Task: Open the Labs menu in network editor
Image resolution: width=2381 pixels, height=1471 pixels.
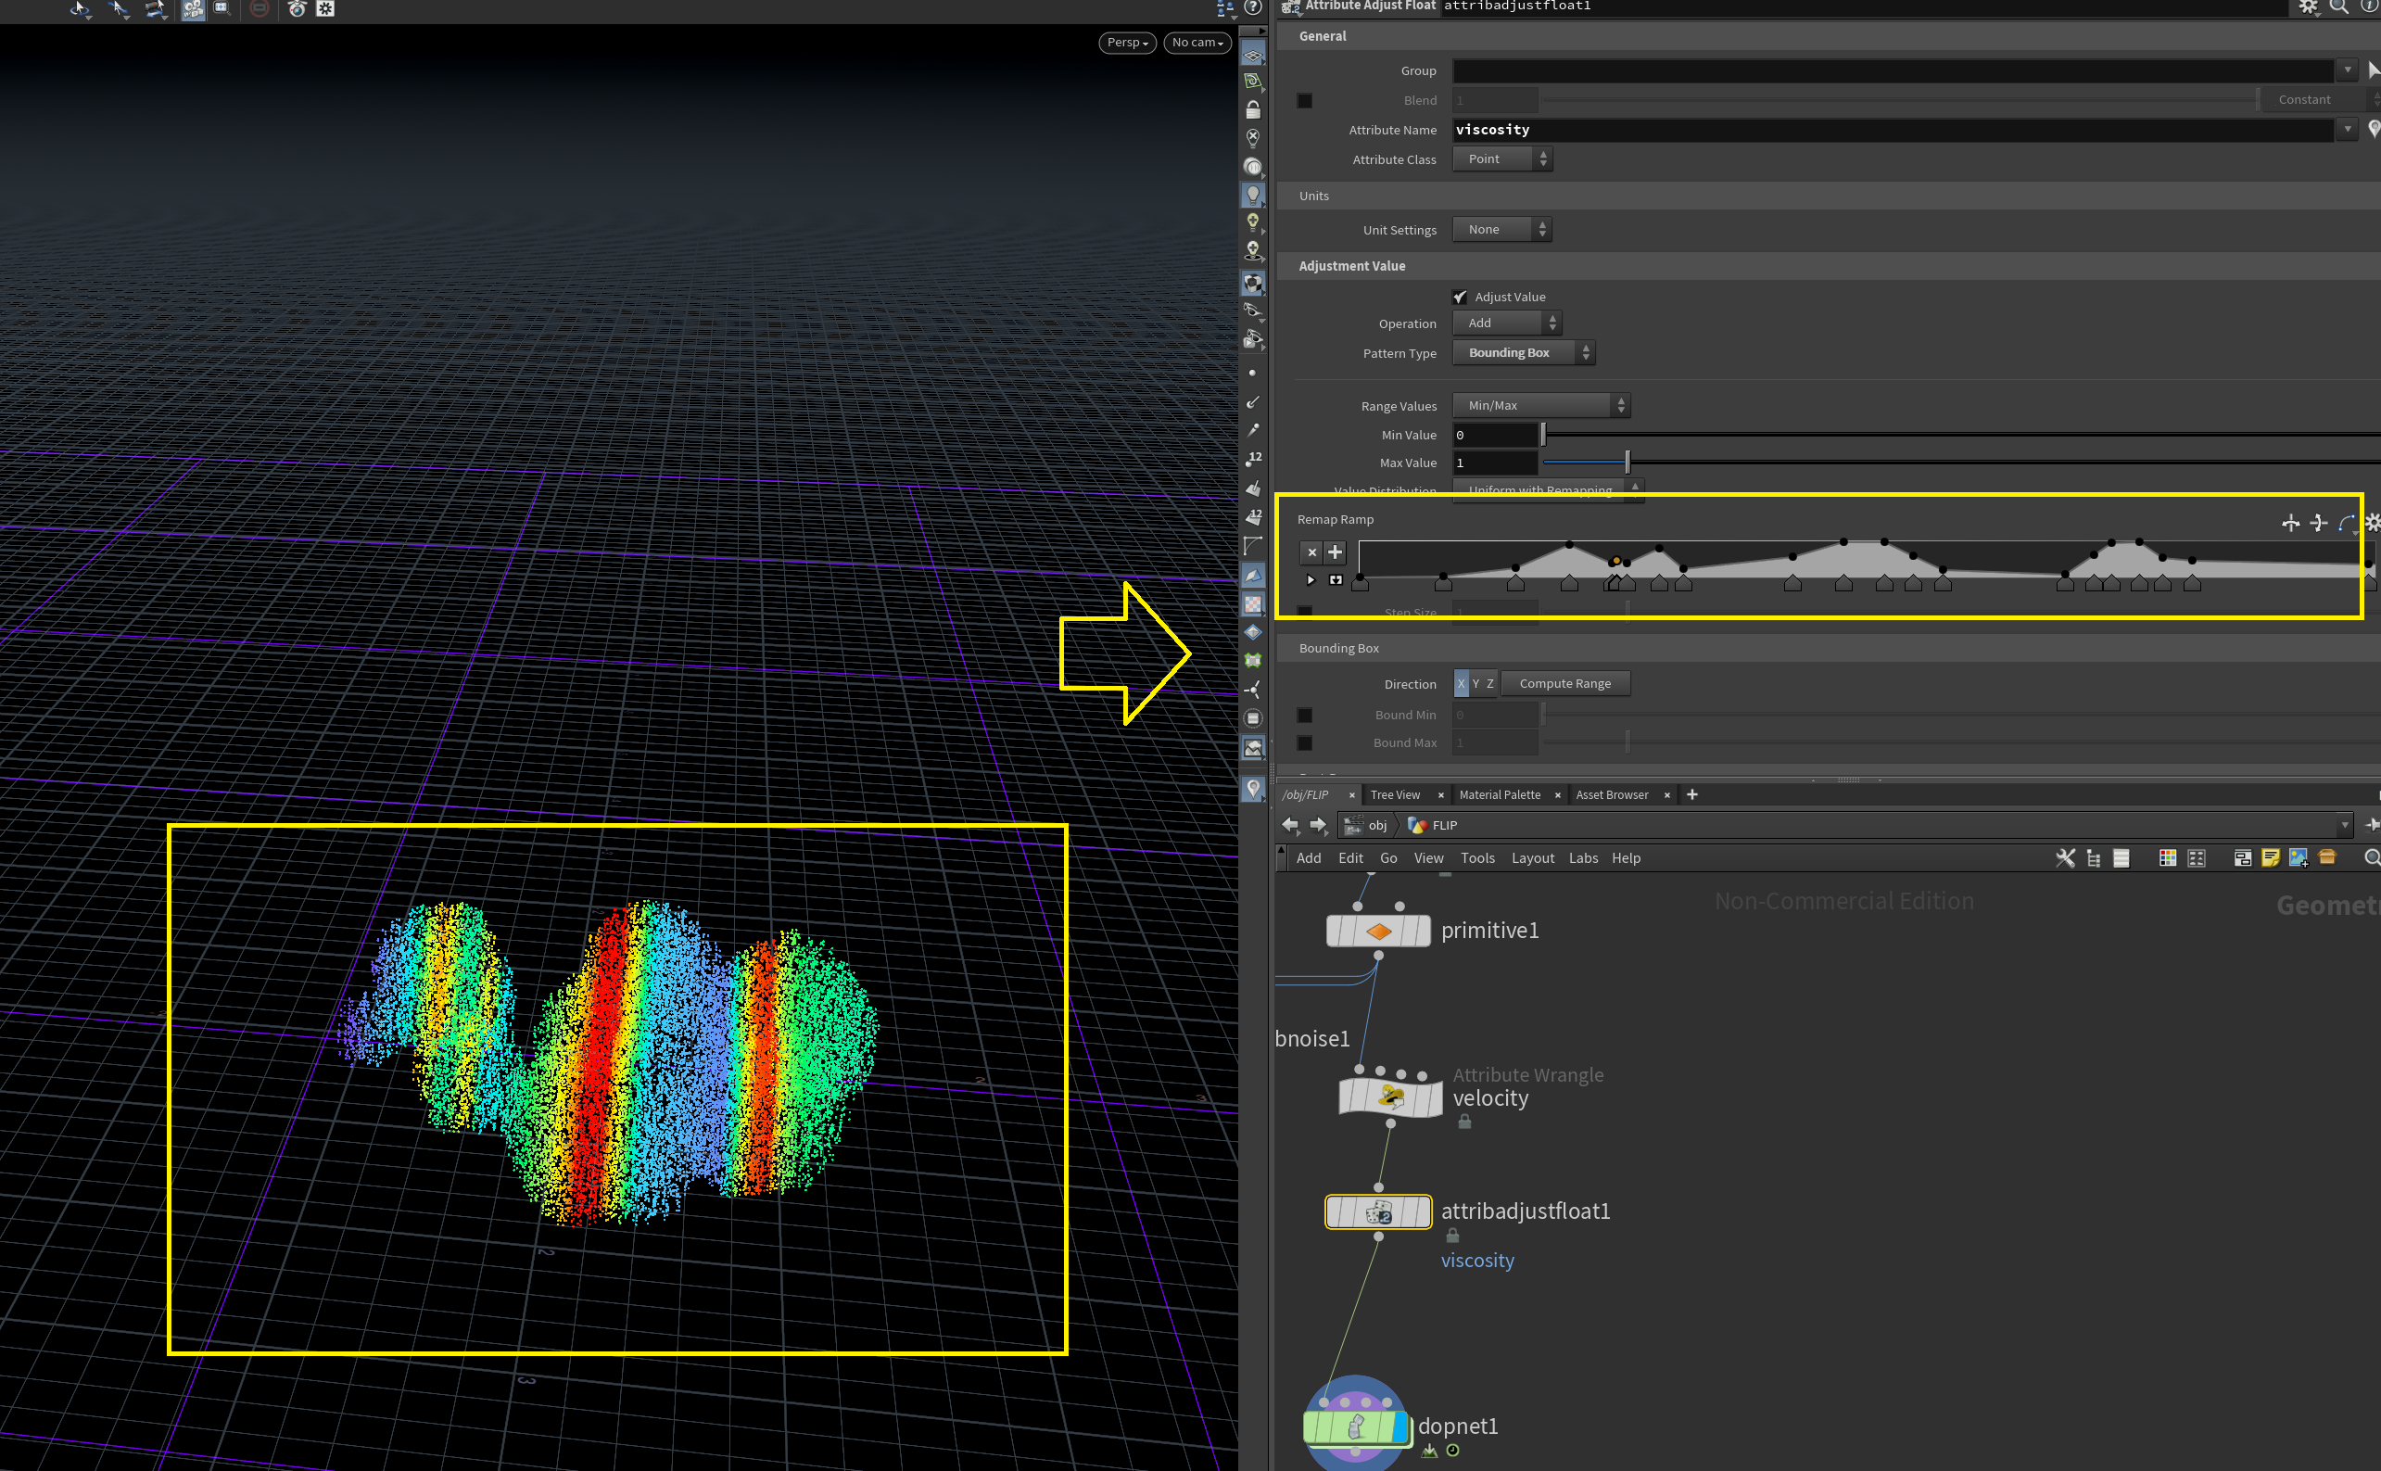Action: [1582, 857]
